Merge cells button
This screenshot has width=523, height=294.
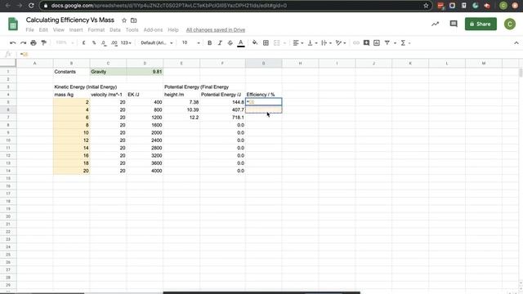(277, 43)
